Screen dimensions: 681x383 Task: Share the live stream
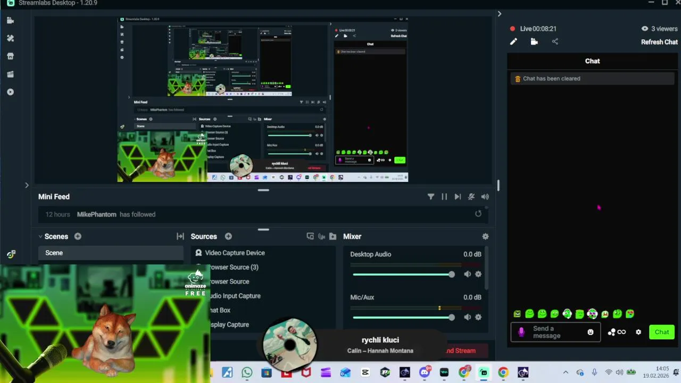(x=555, y=41)
